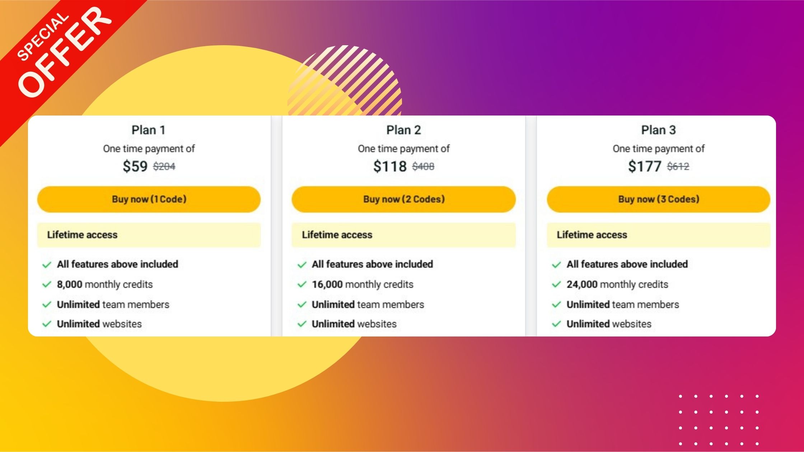
Task: Click Plan 1 checkmark next to Unlimited websites
Action: pos(47,324)
